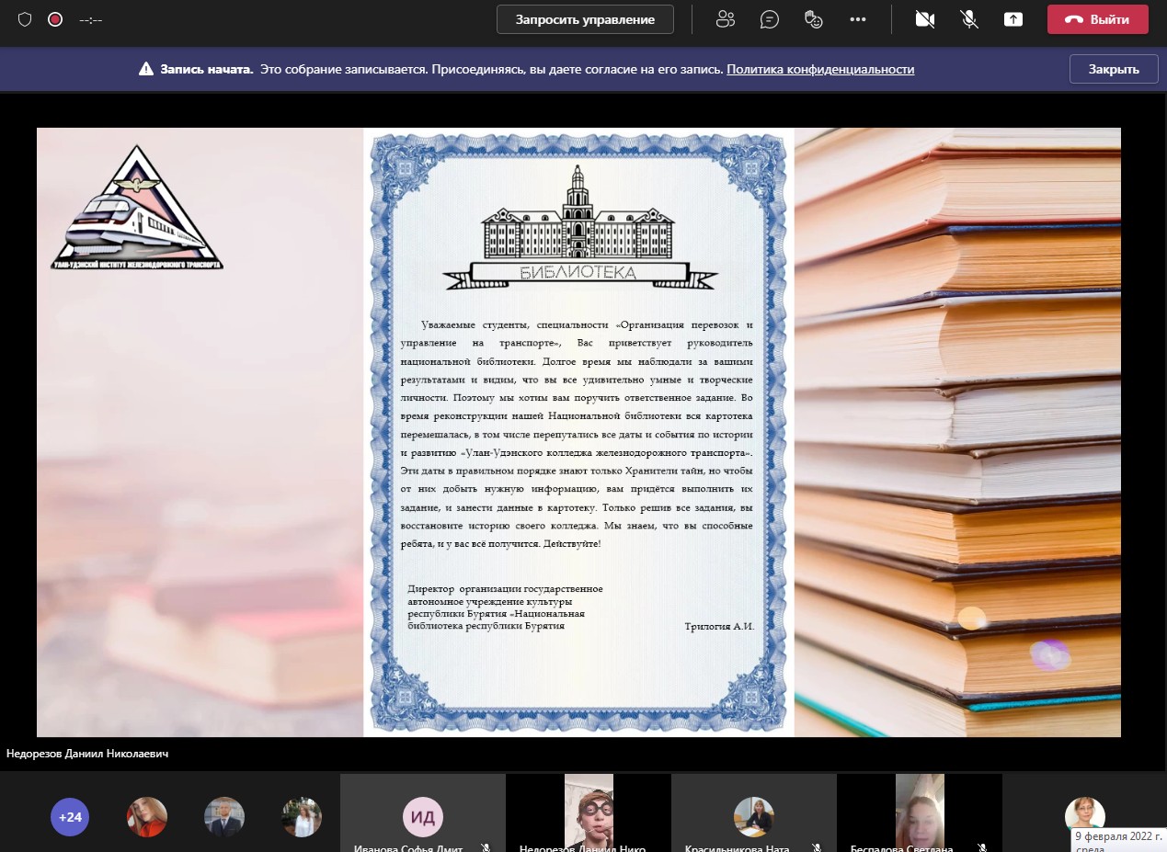Open the meeting chat panel
Image resolution: width=1167 pixels, height=852 pixels.
click(x=770, y=19)
